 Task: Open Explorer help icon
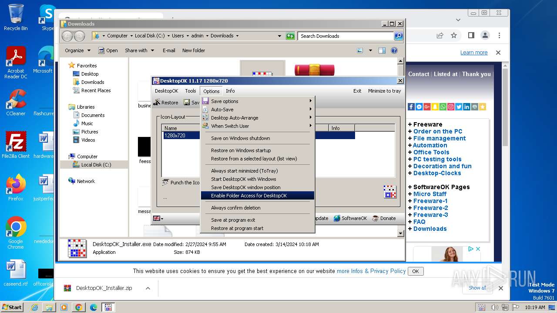tap(394, 50)
